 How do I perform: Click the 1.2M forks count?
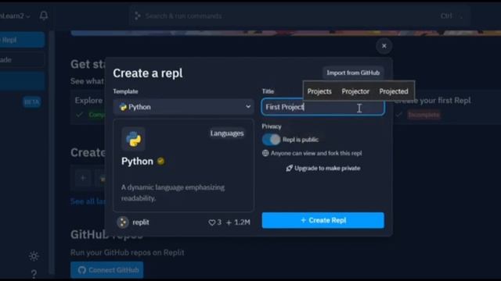point(242,222)
